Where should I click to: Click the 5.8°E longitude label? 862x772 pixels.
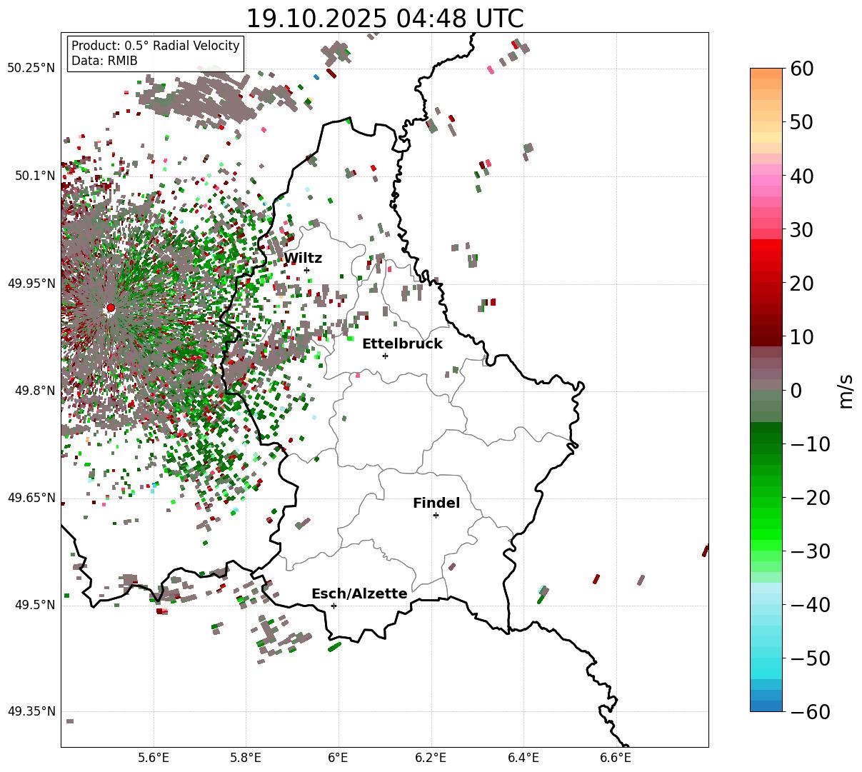(x=246, y=757)
